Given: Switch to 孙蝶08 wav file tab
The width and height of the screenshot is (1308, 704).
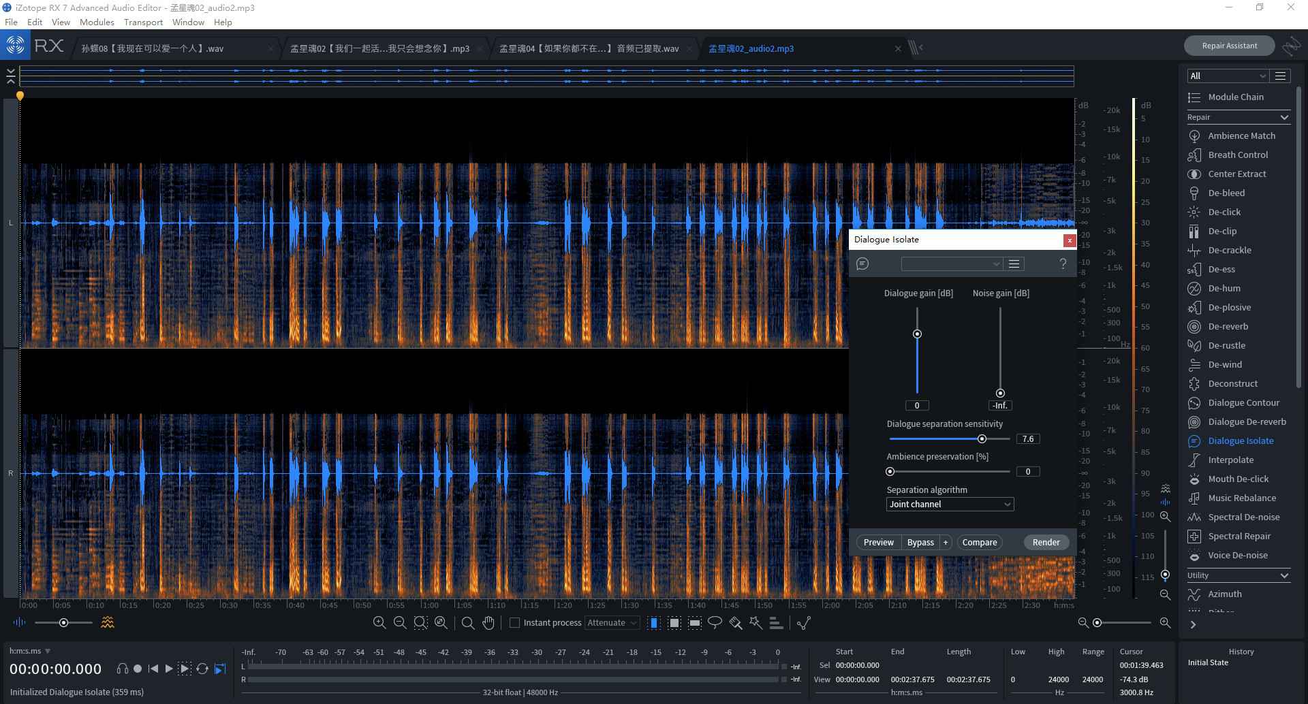Looking at the screenshot, I should pyautogui.click(x=153, y=48).
